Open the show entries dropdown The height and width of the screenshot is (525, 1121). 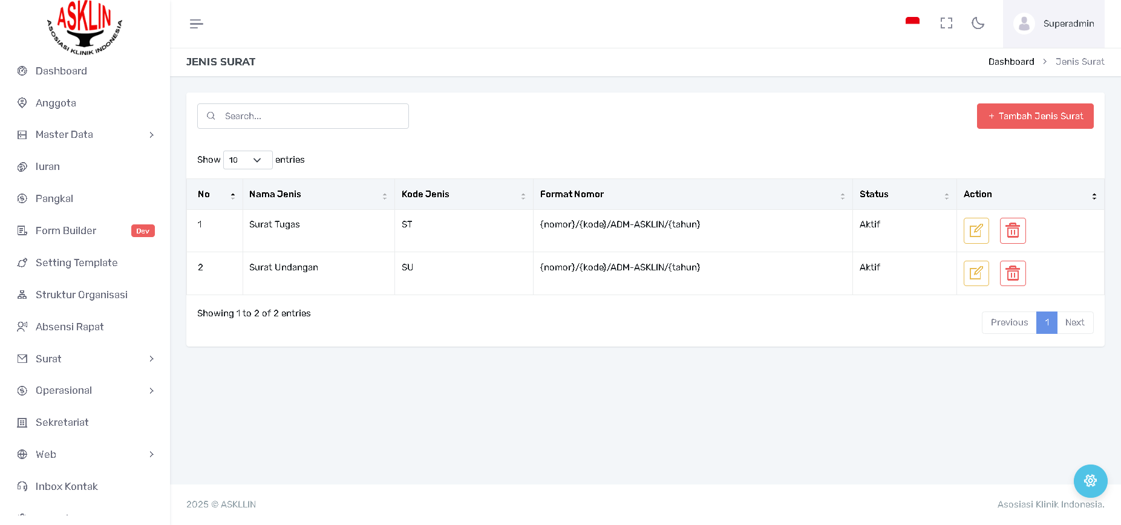pyautogui.click(x=247, y=160)
